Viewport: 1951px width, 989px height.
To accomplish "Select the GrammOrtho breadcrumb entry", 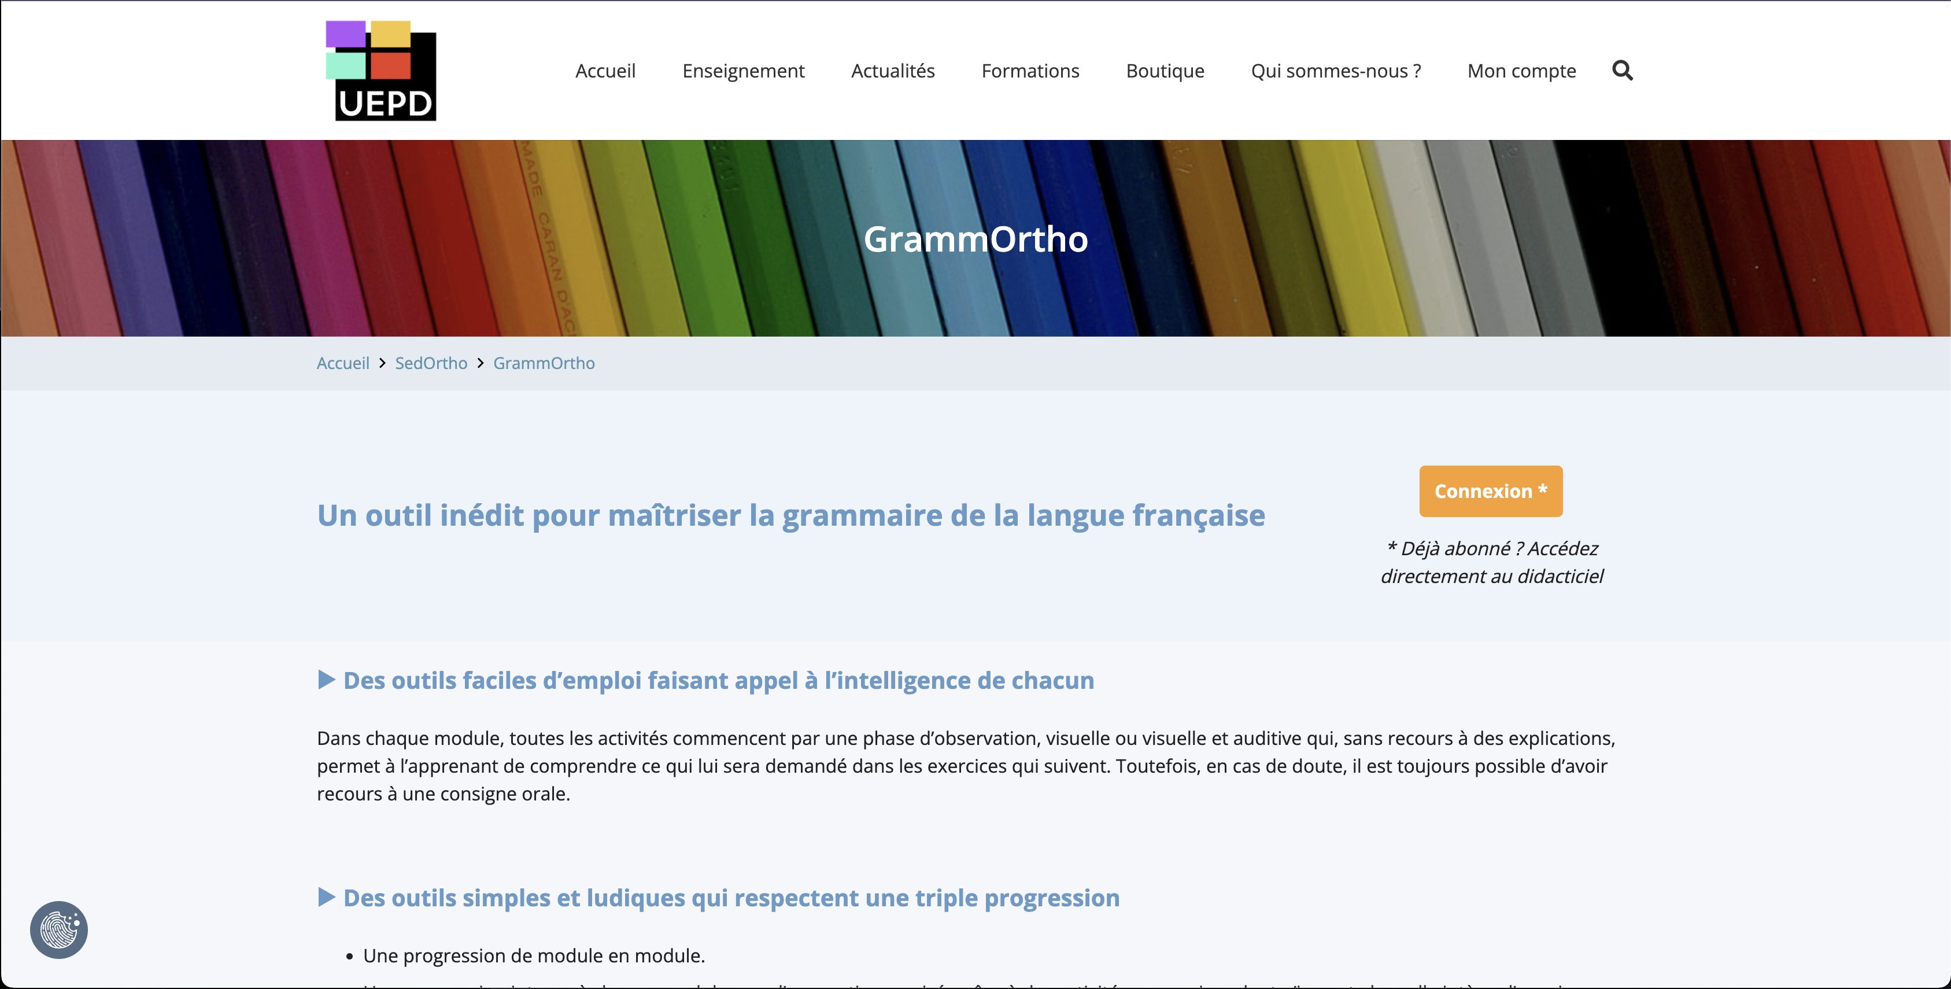I will (544, 363).
